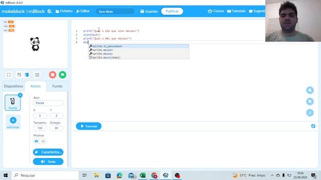Click the Publicar button
The height and width of the screenshot is (180, 321).
pos(172,11)
